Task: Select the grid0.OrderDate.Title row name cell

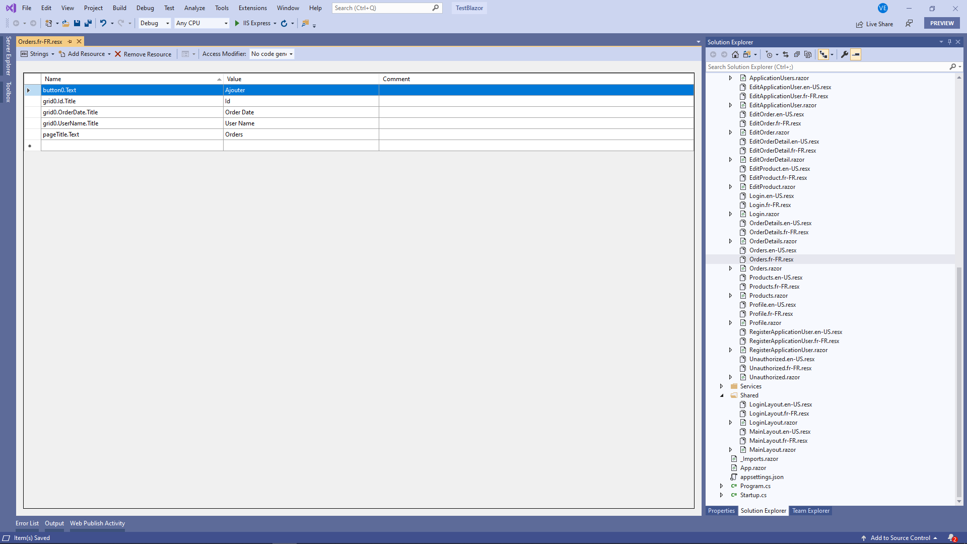Action: click(x=132, y=112)
